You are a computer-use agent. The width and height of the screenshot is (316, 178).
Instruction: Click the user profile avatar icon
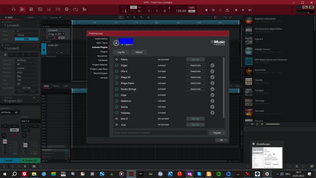tap(116, 43)
